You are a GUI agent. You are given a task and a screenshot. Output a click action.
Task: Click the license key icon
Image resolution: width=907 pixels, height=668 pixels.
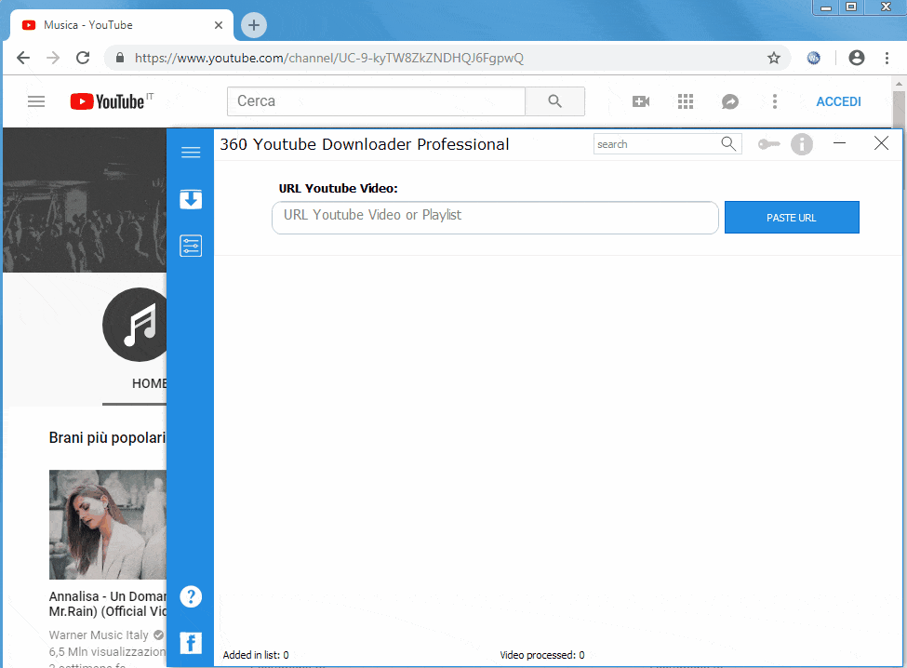tap(768, 144)
